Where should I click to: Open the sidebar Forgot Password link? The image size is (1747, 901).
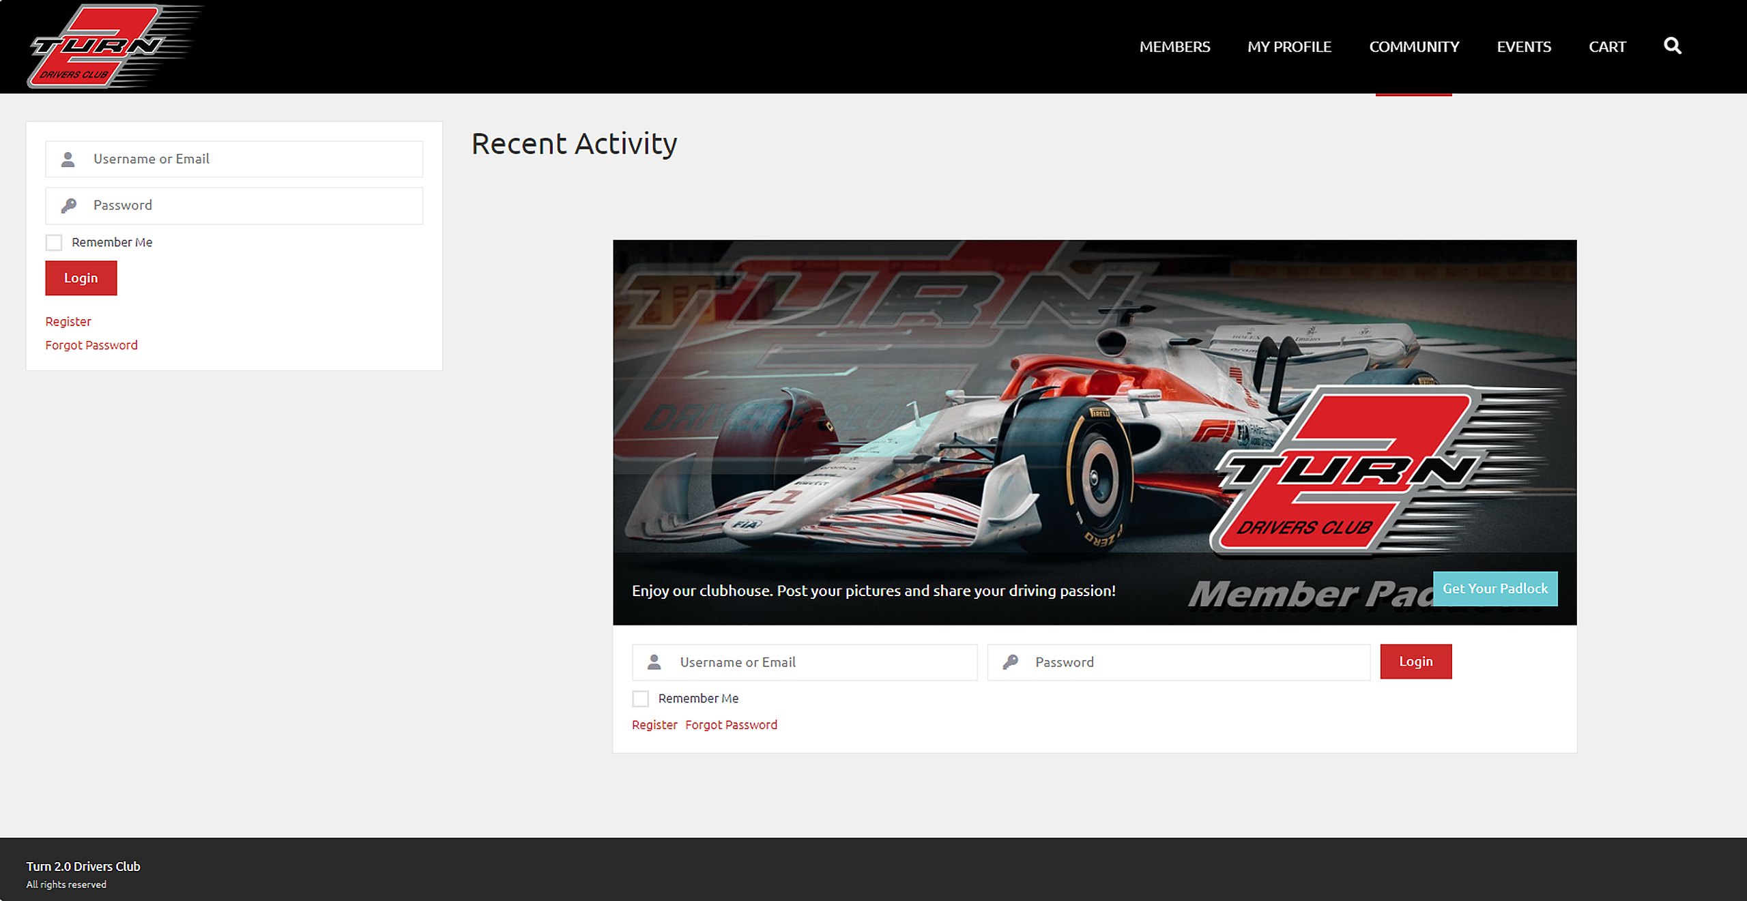[91, 345]
